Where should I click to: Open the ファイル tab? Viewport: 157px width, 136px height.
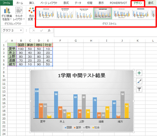coord(6,3)
